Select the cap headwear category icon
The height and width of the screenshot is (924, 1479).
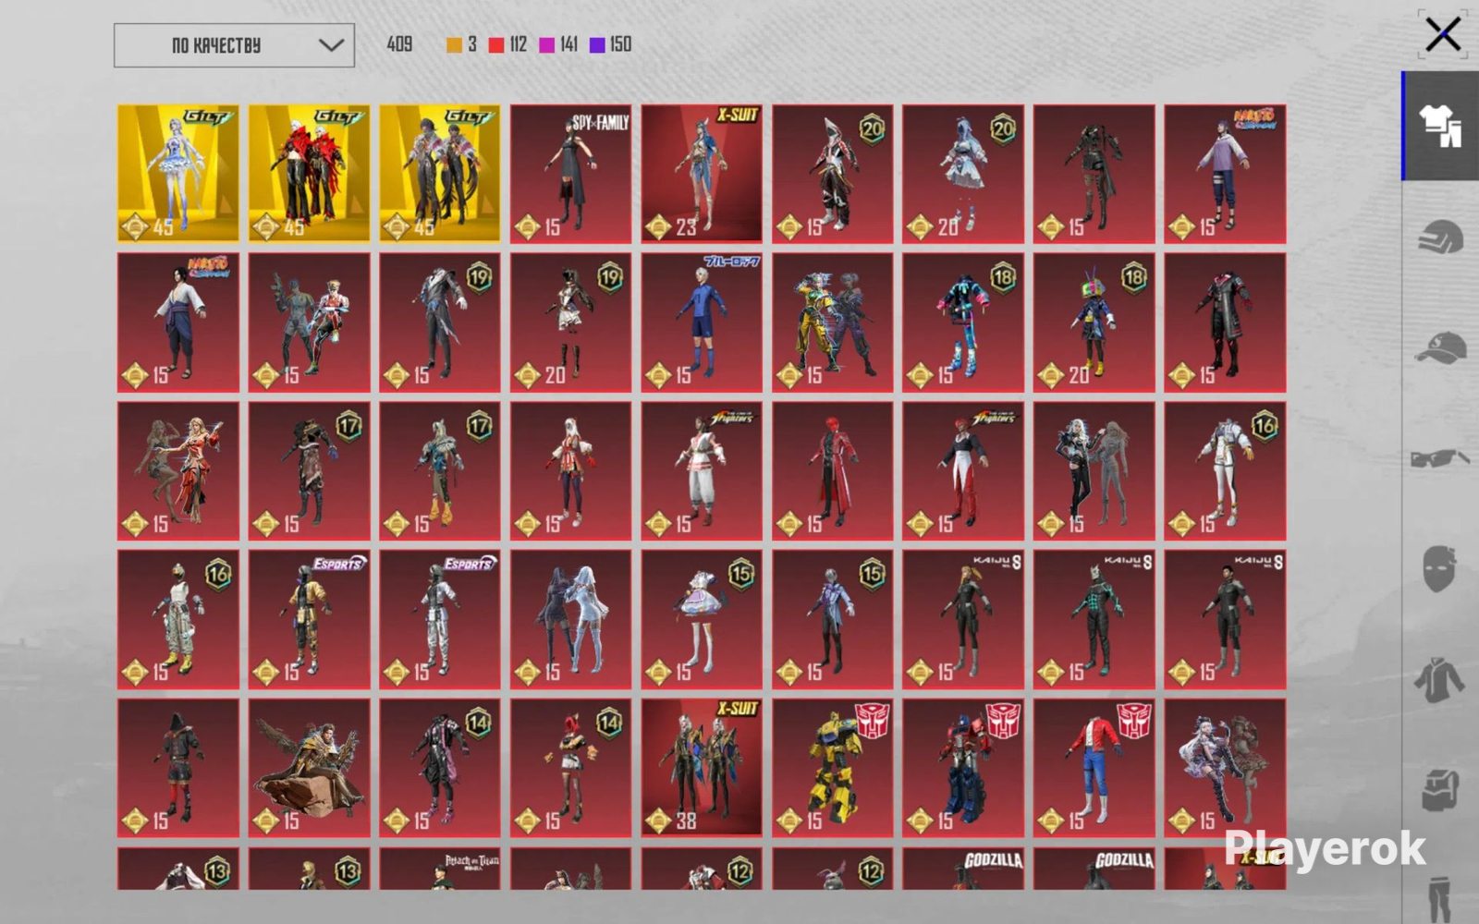point(1441,348)
